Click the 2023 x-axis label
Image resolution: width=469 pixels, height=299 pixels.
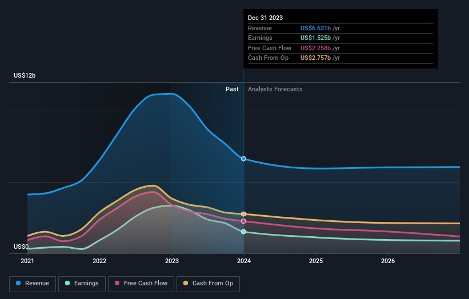click(x=172, y=261)
